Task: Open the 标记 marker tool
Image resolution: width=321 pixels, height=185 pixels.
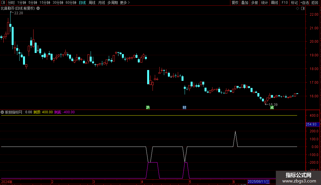Action: pyautogui.click(x=294, y=3)
